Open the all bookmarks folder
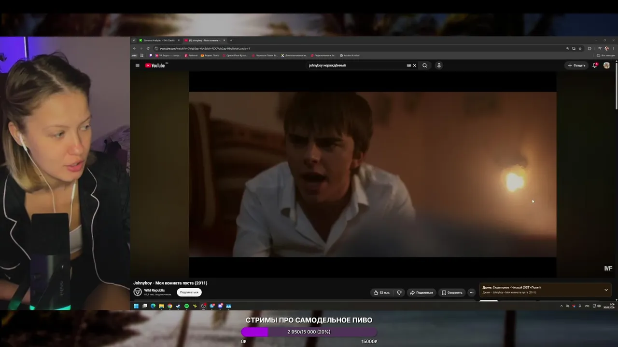The height and width of the screenshot is (347, 618). [606, 55]
